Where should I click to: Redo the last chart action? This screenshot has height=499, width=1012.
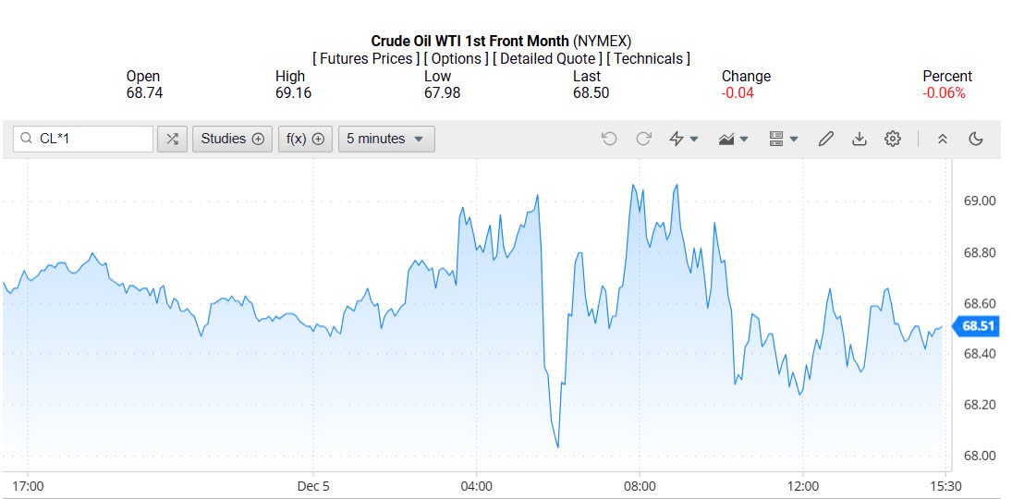pos(644,139)
